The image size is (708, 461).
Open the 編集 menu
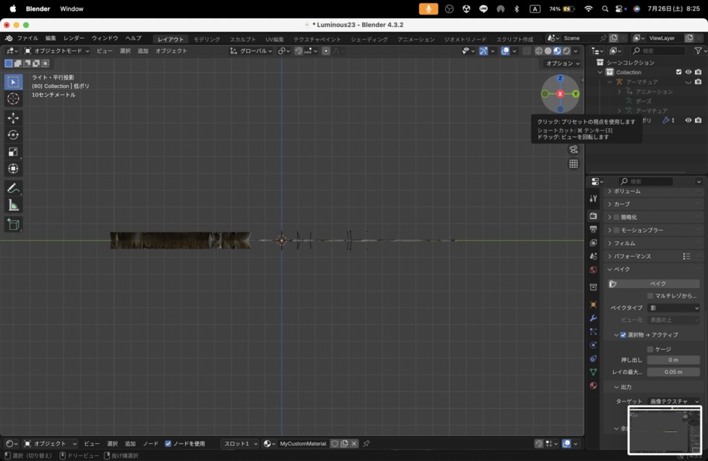point(50,39)
